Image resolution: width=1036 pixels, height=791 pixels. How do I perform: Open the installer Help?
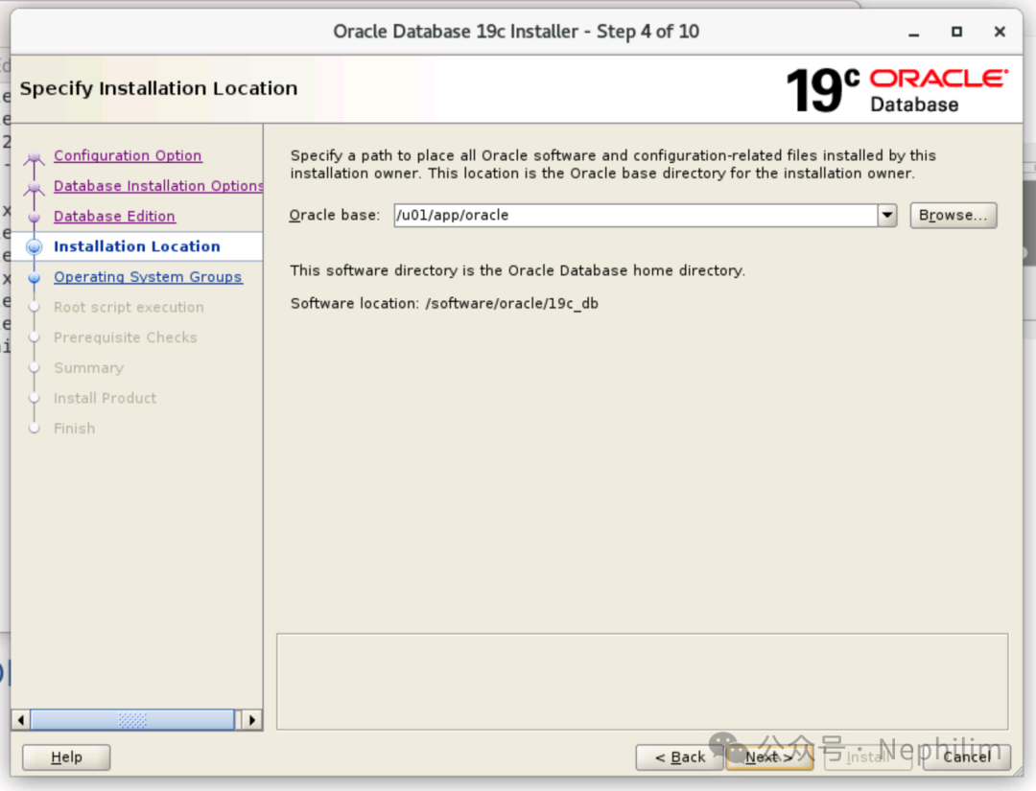coord(66,757)
